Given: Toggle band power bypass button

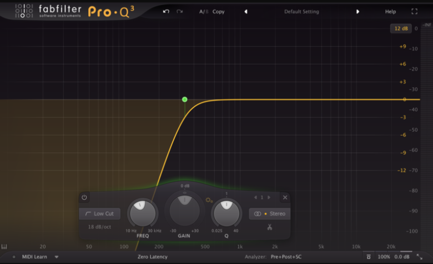Looking at the screenshot, I should click(x=84, y=197).
